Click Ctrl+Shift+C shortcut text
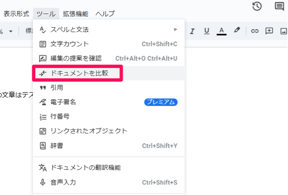Viewport: 288px width, 195px height. pos(159,44)
